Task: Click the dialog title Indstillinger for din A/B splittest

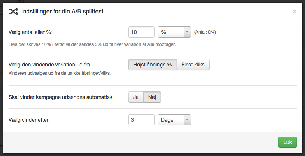Action: [x=62, y=12]
